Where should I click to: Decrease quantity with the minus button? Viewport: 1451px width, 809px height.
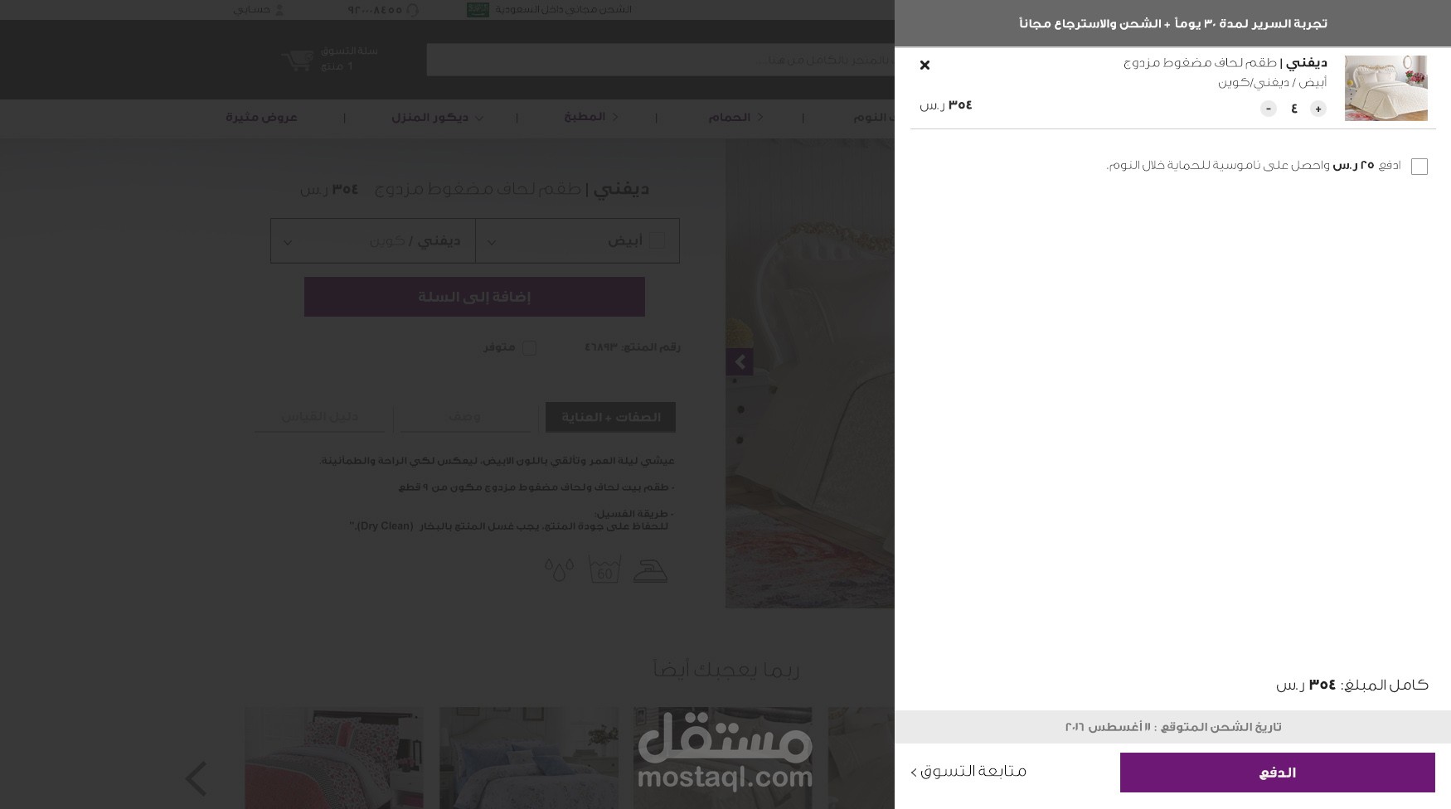click(1269, 109)
